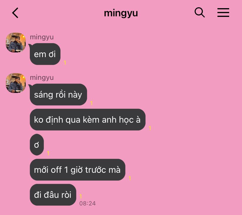Go back using the left chevron arrow
Screen dimensions: 242x215
(15, 13)
